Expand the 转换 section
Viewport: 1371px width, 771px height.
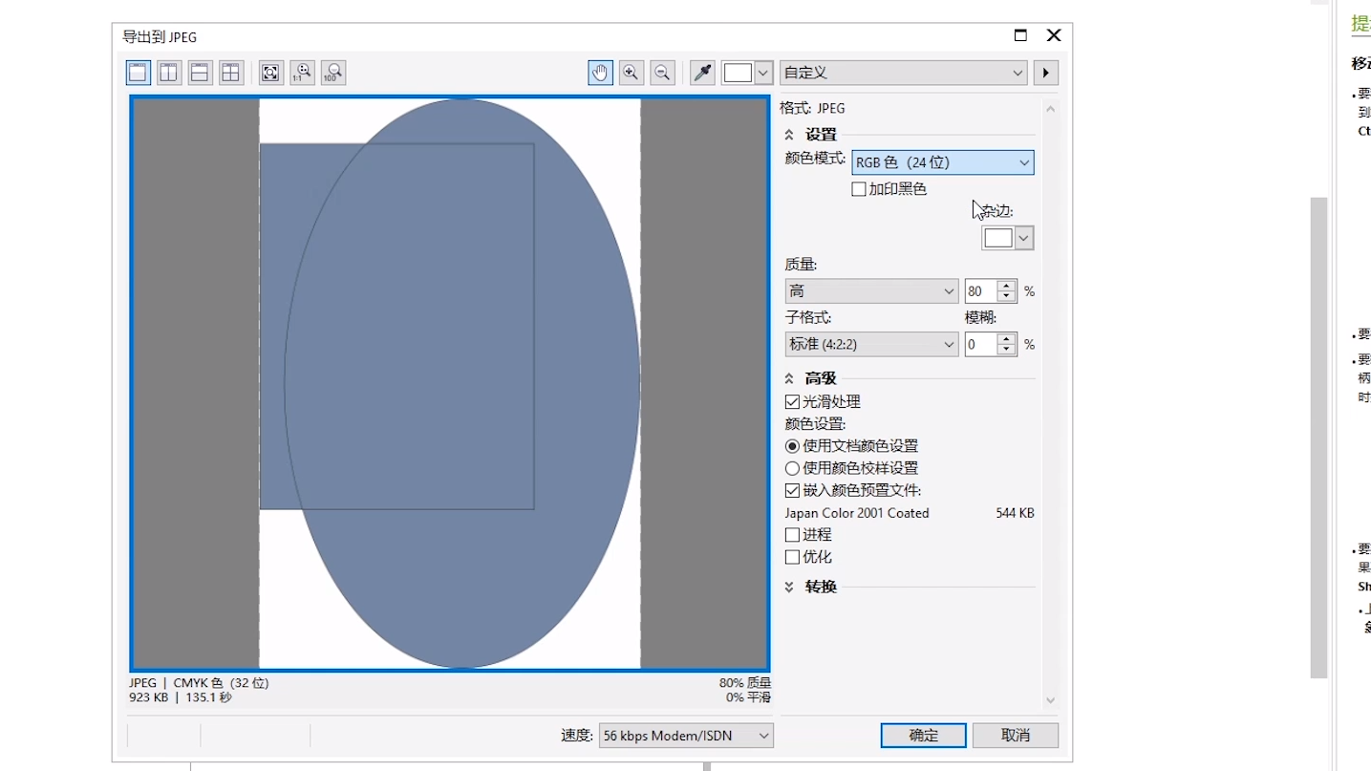789,587
